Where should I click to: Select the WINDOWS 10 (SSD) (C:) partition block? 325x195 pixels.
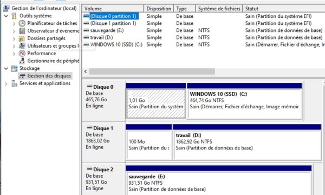(245, 103)
